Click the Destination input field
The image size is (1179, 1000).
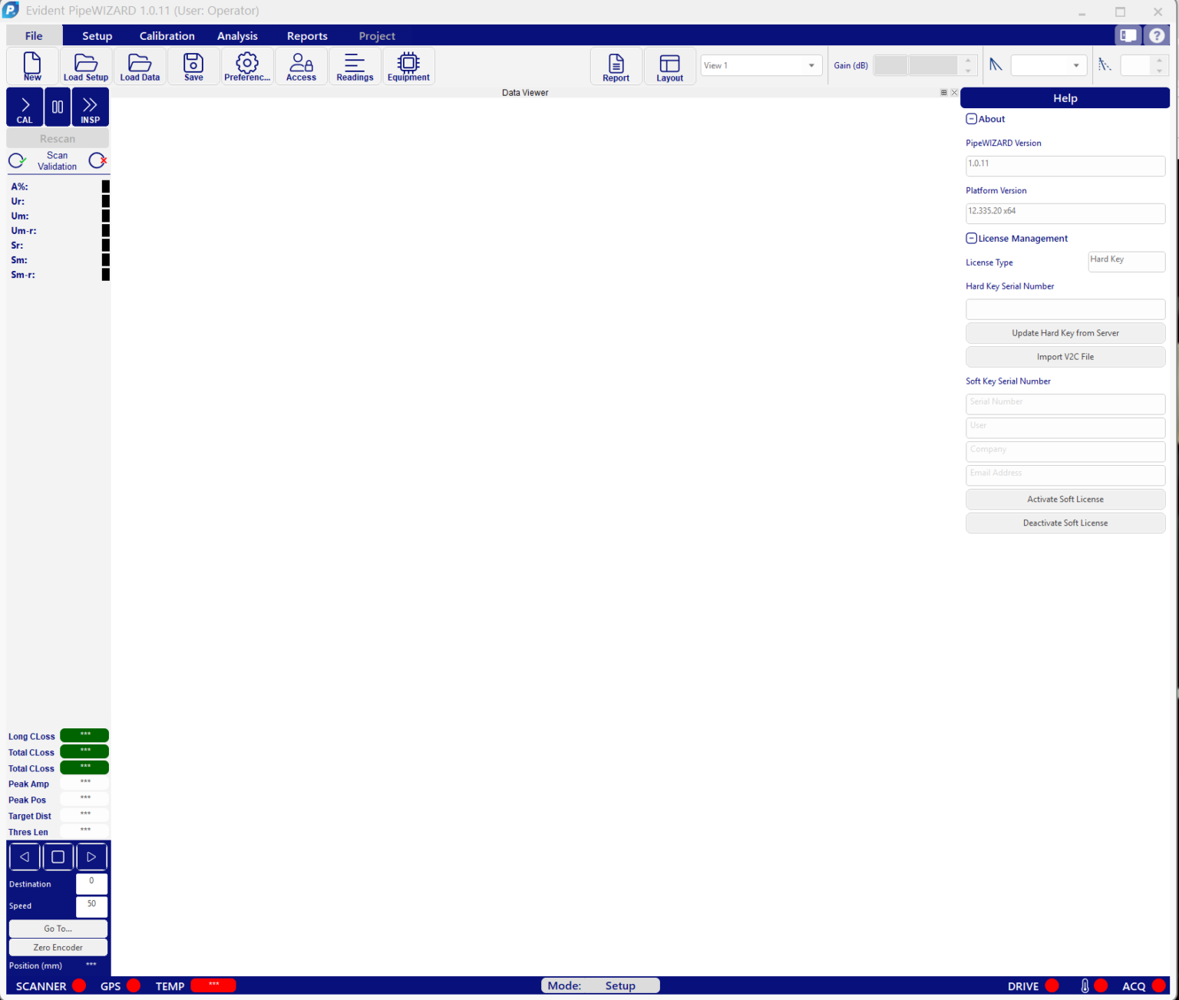coord(91,883)
